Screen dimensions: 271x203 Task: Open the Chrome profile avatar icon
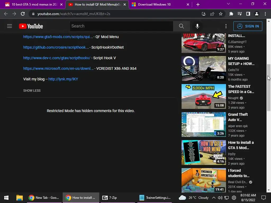257,14
